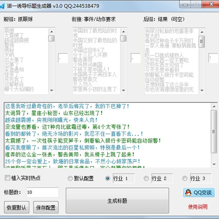Click the 后缀 list scroll-up arrow

pyautogui.click(x=201, y=32)
